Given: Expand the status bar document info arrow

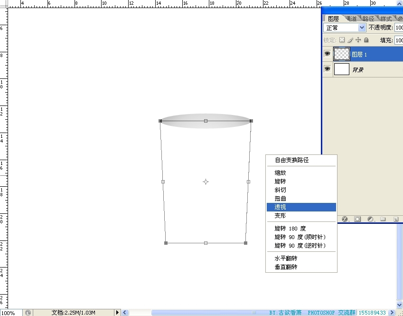Looking at the screenshot, I should [x=118, y=313].
